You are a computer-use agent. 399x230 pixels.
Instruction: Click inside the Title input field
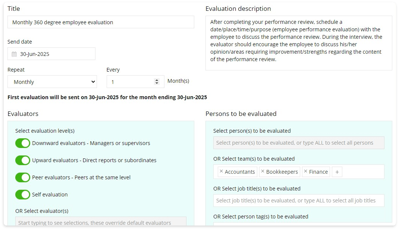[x=101, y=22]
